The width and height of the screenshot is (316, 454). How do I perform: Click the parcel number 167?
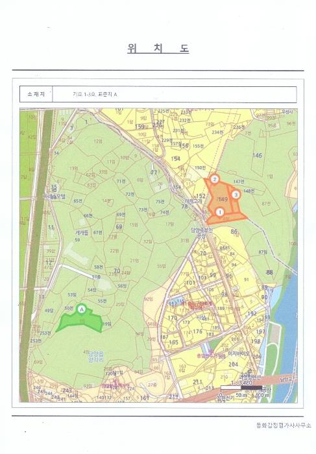tap(164, 337)
